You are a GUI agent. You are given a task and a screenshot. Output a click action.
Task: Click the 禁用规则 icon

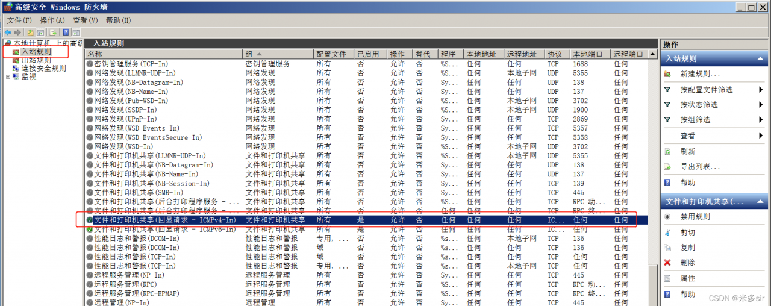(667, 217)
